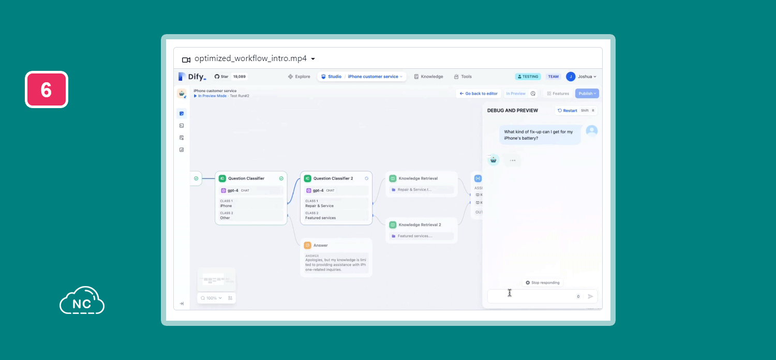Click the send message arrow icon
776x360 pixels.
(590, 296)
